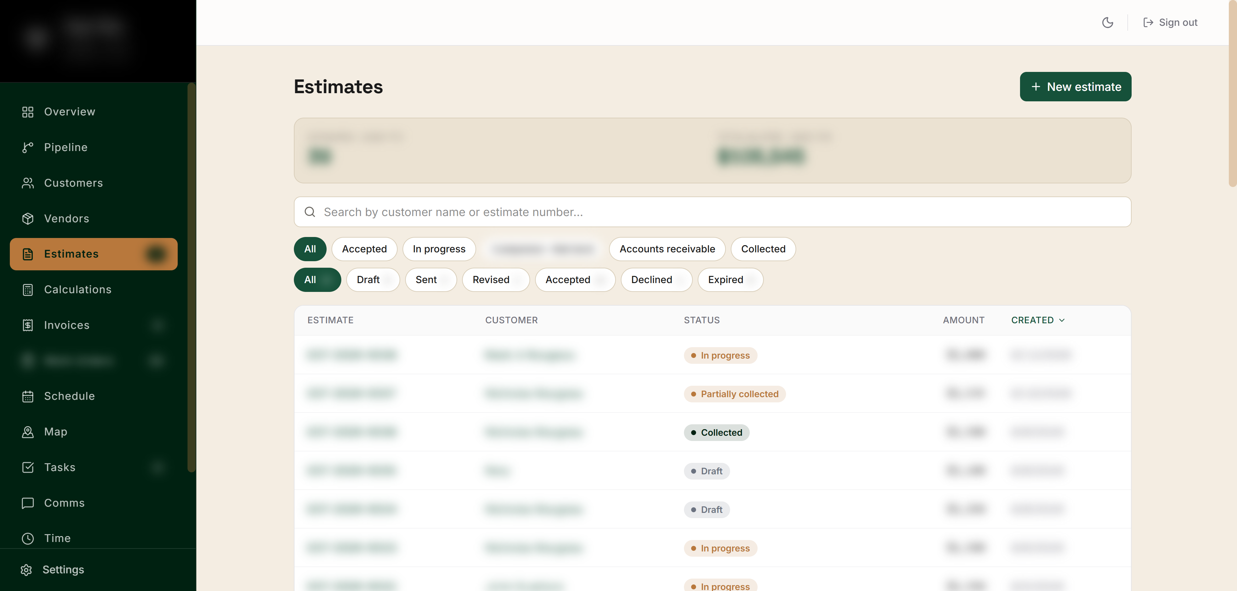This screenshot has width=1237, height=591.
Task: Open Calculations in the sidebar
Action: (x=94, y=290)
